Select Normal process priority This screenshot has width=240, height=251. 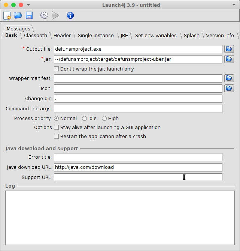click(x=56, y=119)
